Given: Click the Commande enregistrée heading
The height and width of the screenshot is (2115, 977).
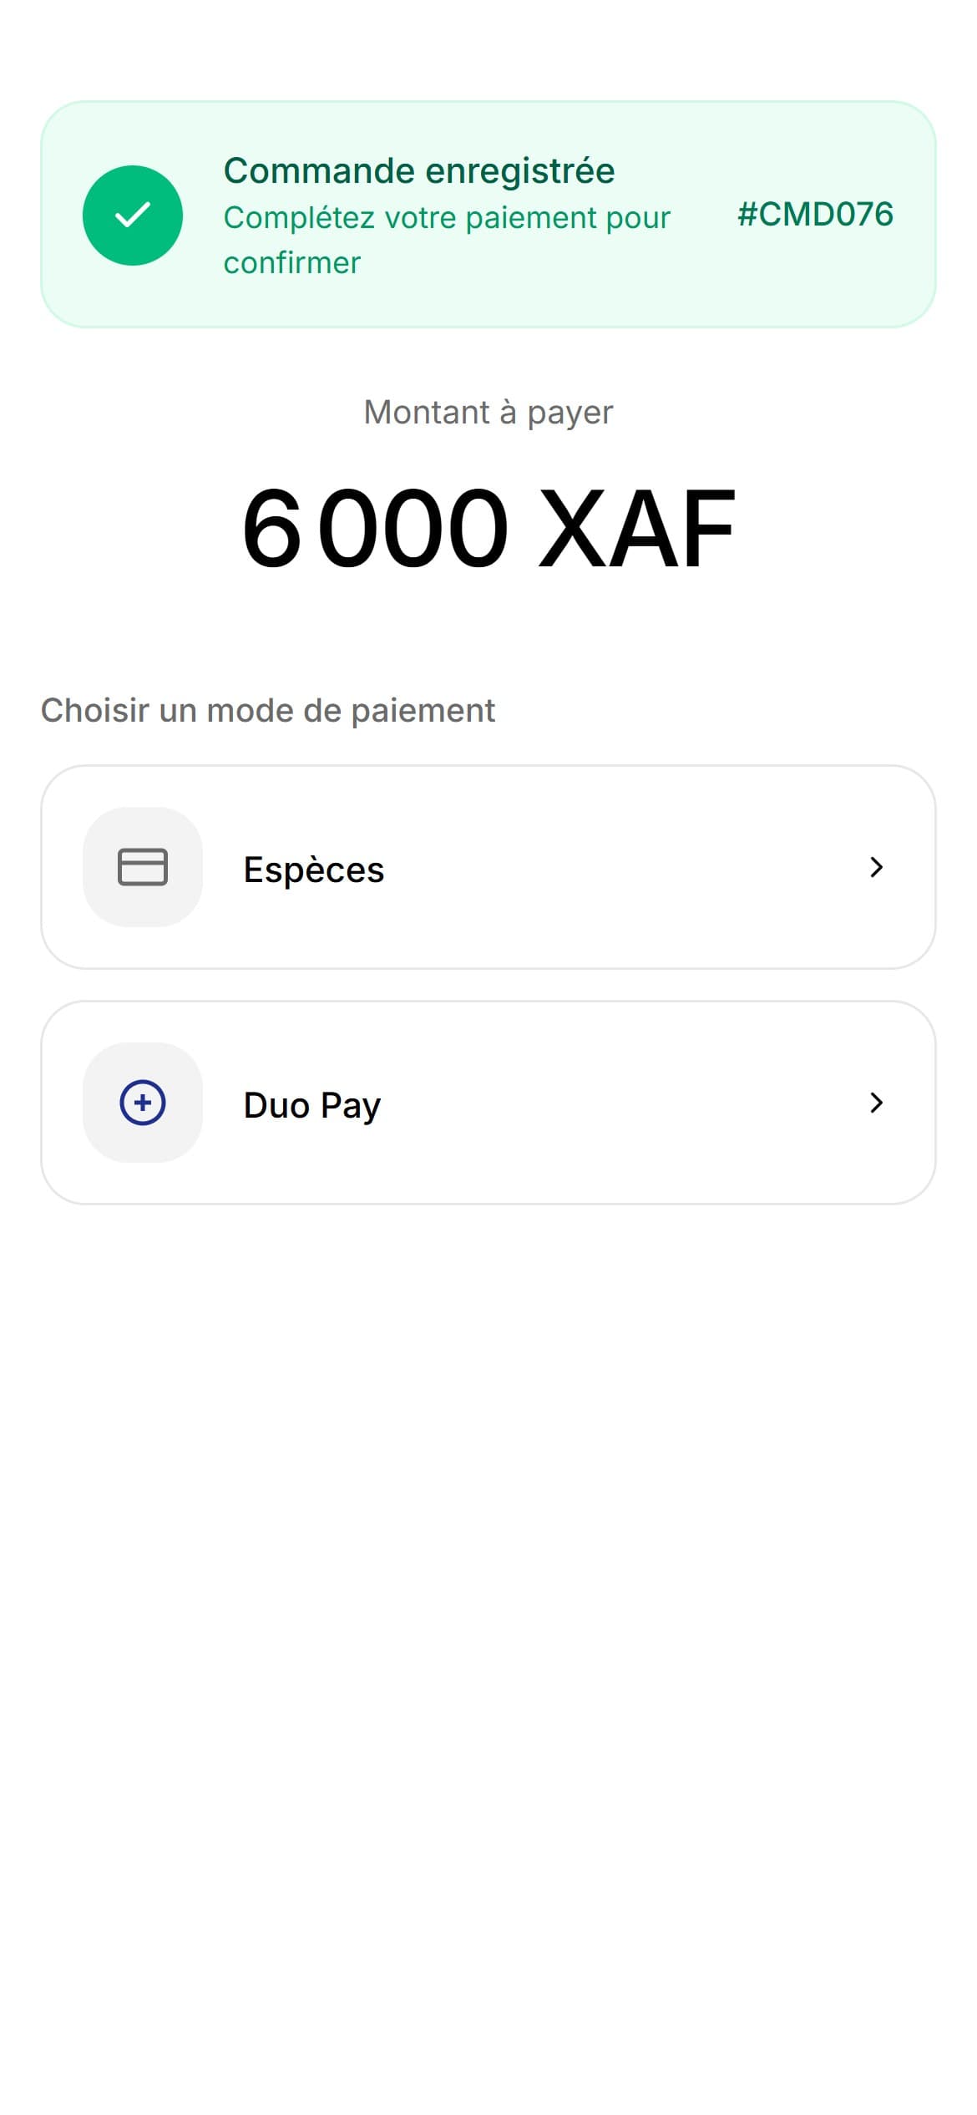Looking at the screenshot, I should point(419,170).
